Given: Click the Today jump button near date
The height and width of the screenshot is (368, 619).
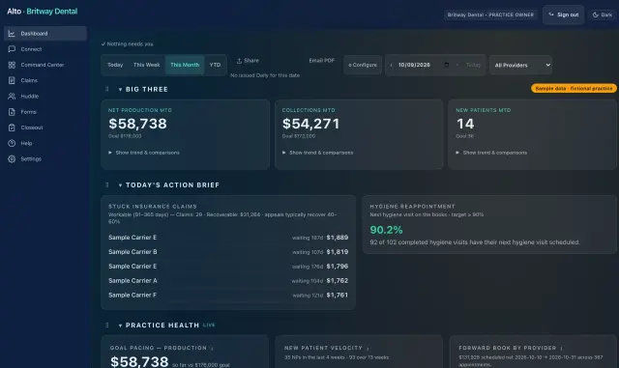Looking at the screenshot, I should (473, 65).
